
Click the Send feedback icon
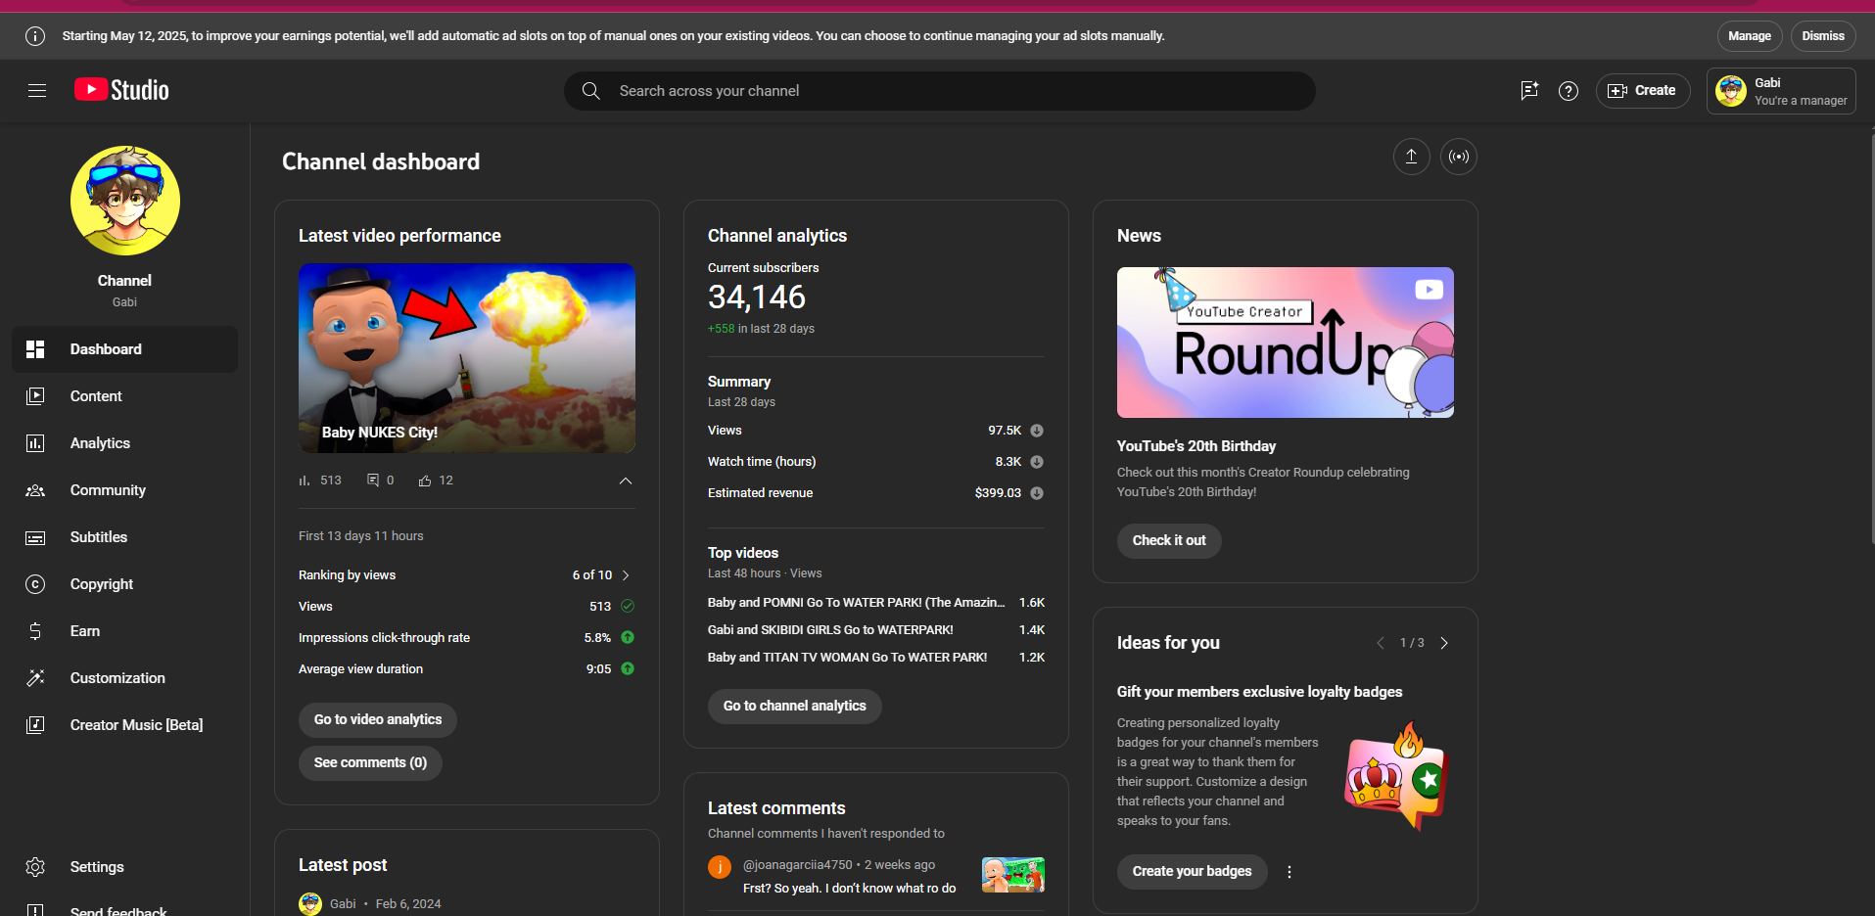click(x=35, y=910)
